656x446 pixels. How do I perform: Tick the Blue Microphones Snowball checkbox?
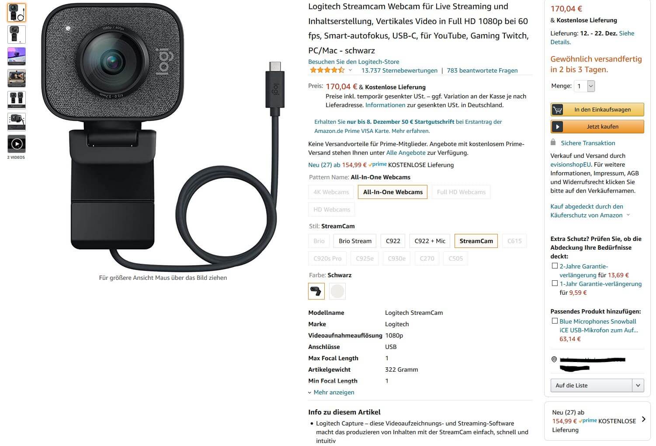(555, 321)
